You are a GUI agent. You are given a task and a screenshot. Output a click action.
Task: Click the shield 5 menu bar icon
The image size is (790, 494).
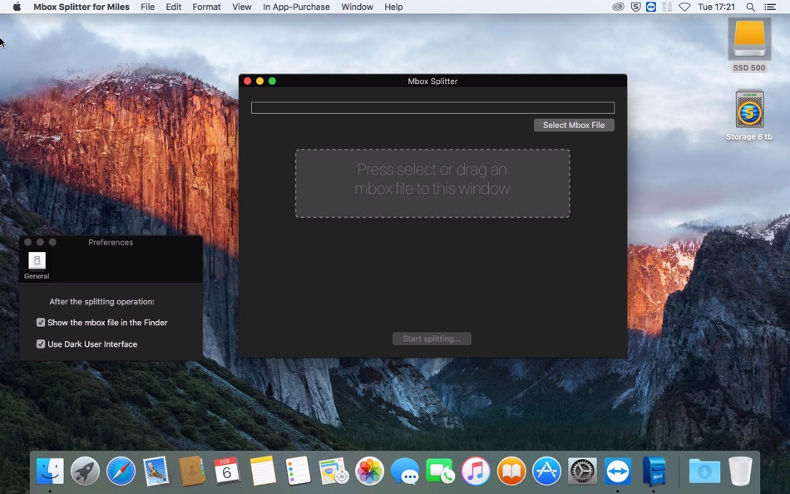636,7
